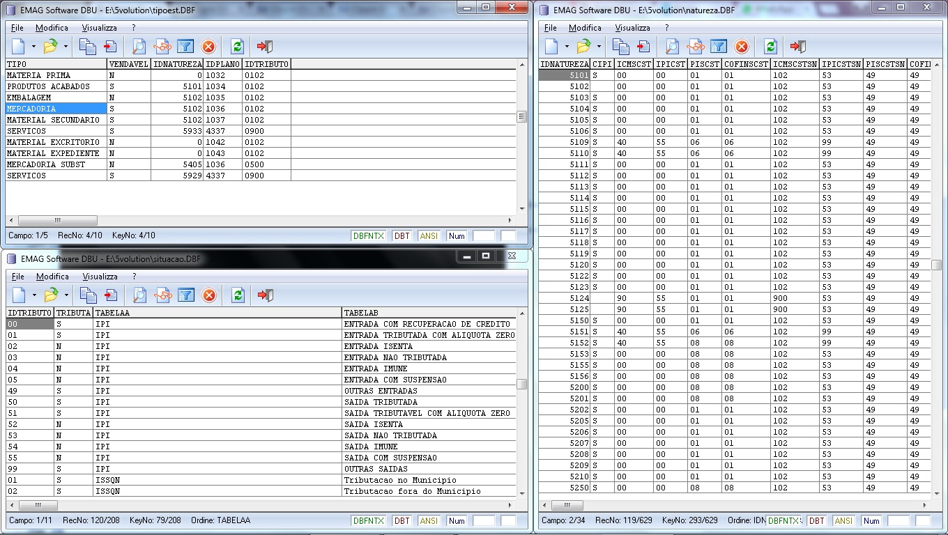Click the magnifier search icon in natureza toolbar
948x535 pixels.
click(x=672, y=47)
